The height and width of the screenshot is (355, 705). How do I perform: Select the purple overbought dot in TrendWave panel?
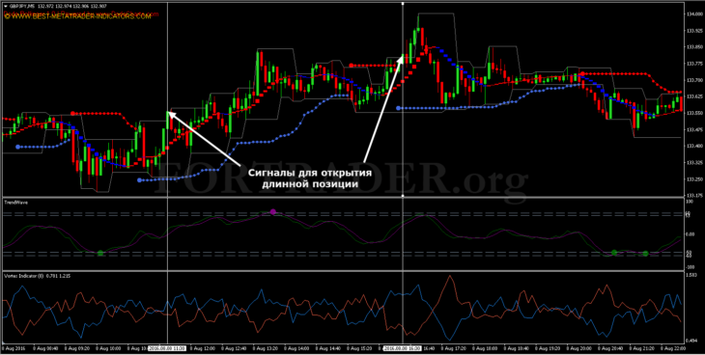pos(273,211)
